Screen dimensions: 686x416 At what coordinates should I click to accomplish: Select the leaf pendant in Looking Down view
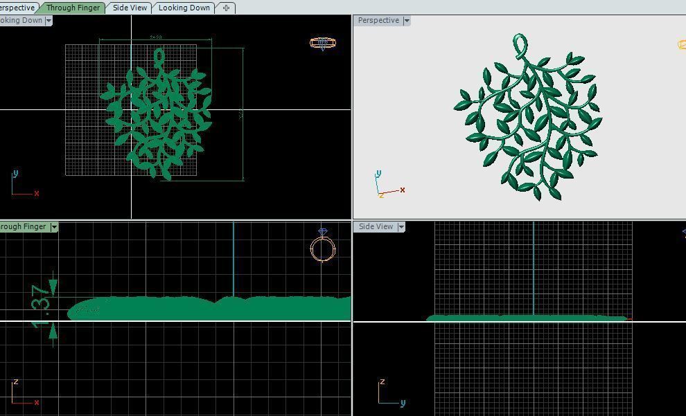click(x=157, y=114)
